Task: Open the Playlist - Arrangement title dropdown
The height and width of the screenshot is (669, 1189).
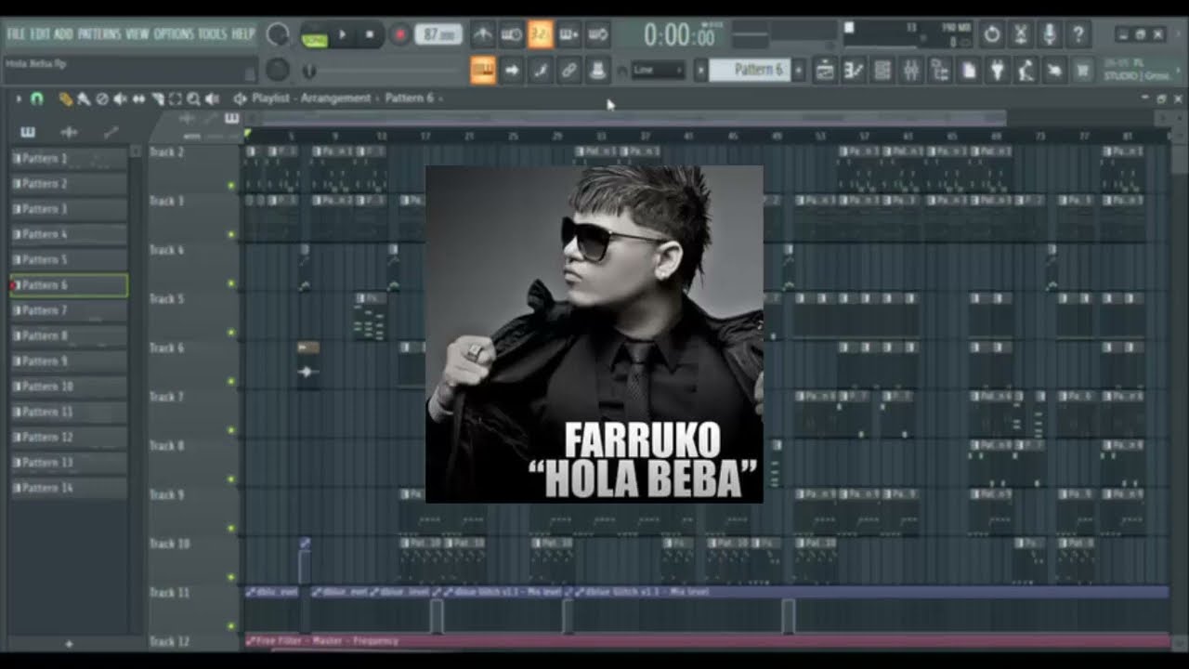Action: coord(310,98)
